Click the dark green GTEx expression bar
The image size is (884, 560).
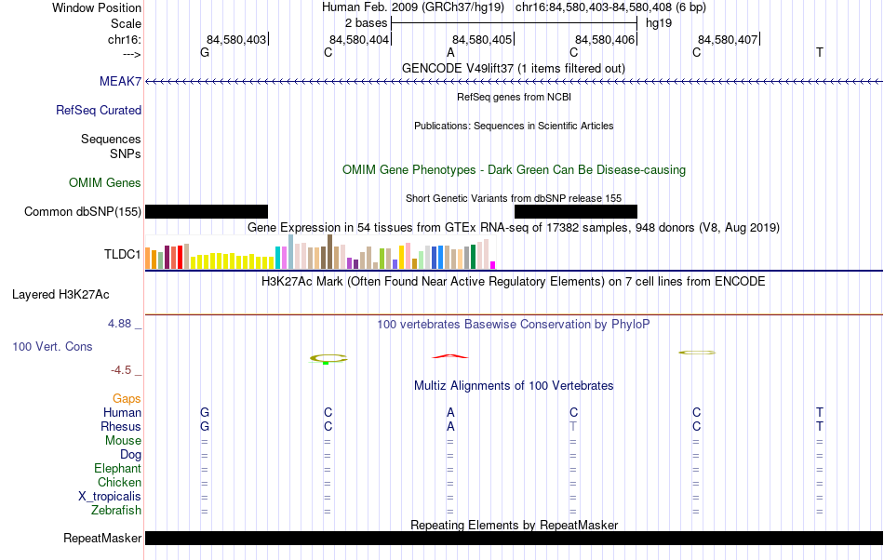tap(473, 257)
